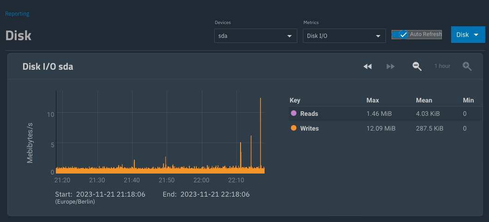Click the Europe/Berlin timezone label
Viewport: 489px width, 222px height.
(75, 202)
